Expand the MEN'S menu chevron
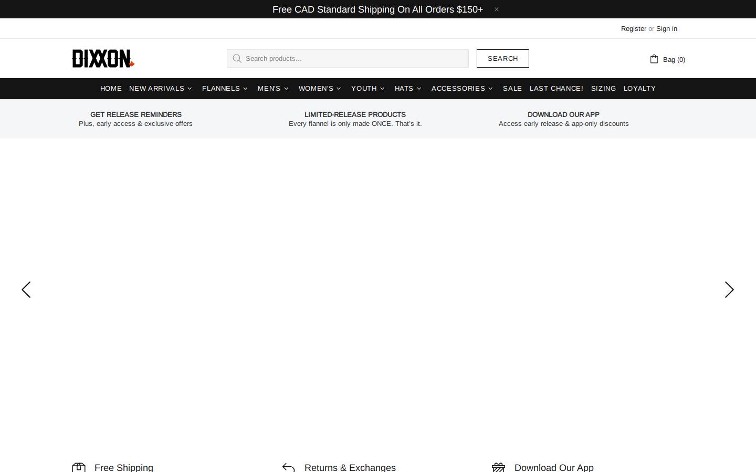756x472 pixels. click(286, 89)
